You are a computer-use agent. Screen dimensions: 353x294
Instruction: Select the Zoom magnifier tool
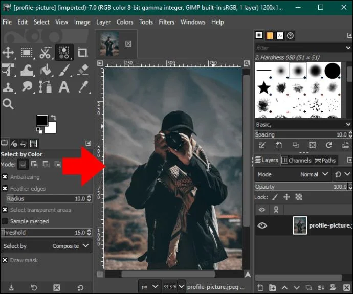point(8,104)
